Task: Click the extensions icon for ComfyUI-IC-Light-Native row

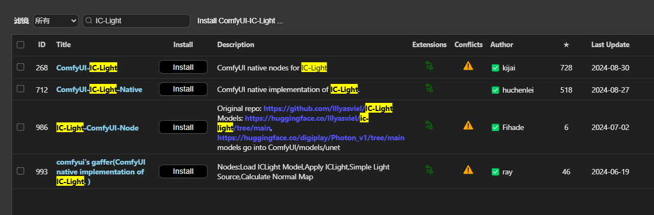Action: (429, 88)
